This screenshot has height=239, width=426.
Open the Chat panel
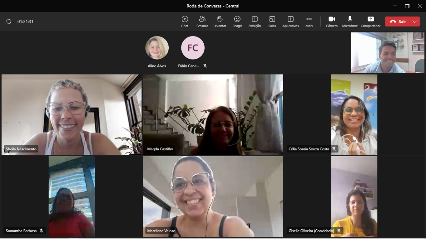click(185, 21)
